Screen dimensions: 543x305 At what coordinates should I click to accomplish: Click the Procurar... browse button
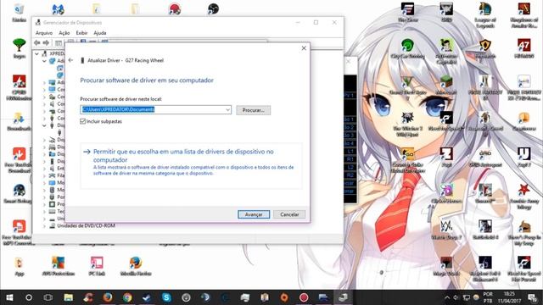pyautogui.click(x=253, y=110)
